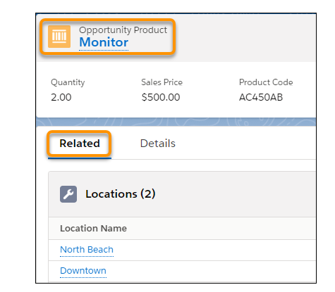335x292 pixels.
Task: Click the Product Code field label
Action: (x=266, y=82)
